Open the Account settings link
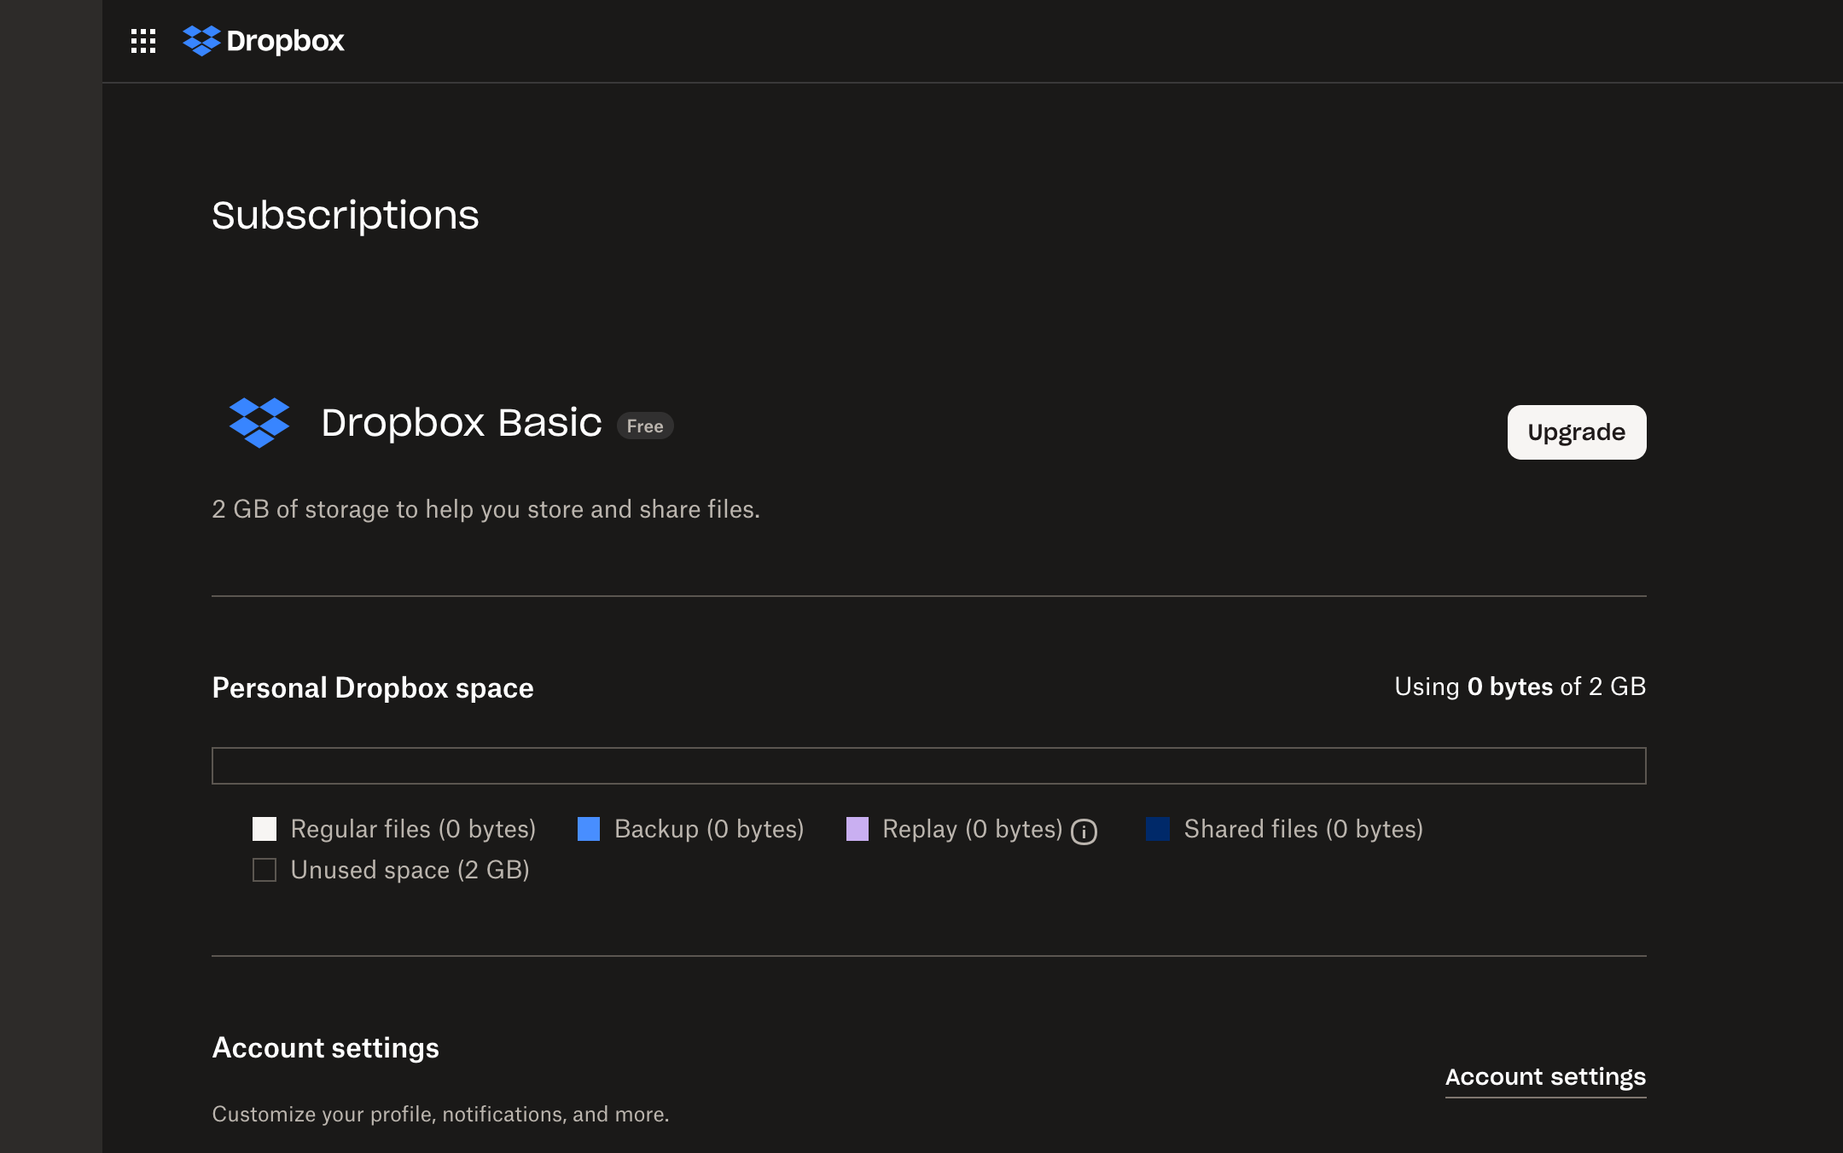This screenshot has width=1843, height=1153. pos(1544,1077)
